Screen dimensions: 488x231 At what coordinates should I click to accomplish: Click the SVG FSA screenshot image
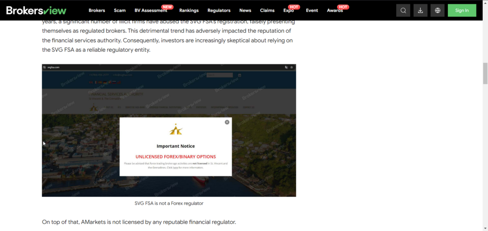tap(169, 130)
